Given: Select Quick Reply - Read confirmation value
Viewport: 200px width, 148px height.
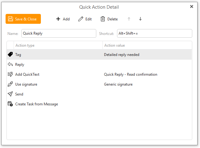Looking at the screenshot, I should pyautogui.click(x=131, y=74).
